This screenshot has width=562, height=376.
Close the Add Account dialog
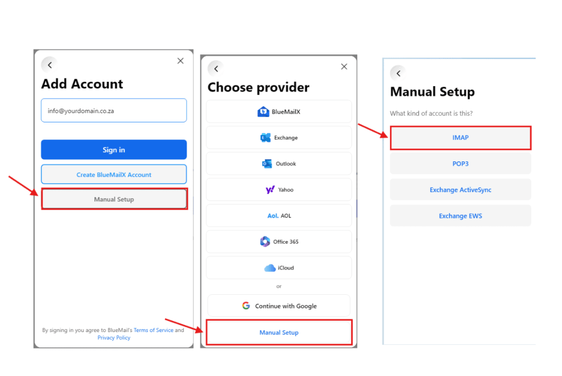180,61
